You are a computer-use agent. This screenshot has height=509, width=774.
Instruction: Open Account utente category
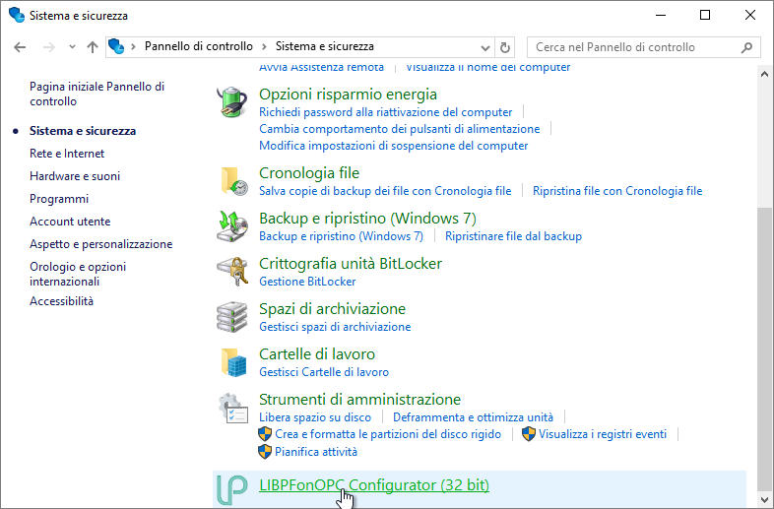coord(70,222)
